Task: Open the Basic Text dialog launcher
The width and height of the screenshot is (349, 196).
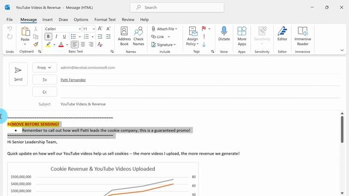Action: 112,52
